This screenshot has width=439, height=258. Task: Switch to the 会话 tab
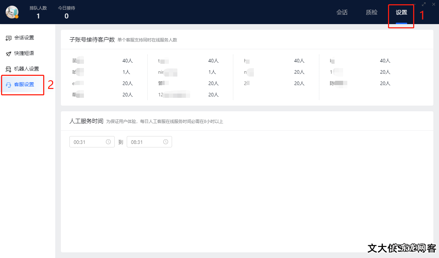pos(342,12)
